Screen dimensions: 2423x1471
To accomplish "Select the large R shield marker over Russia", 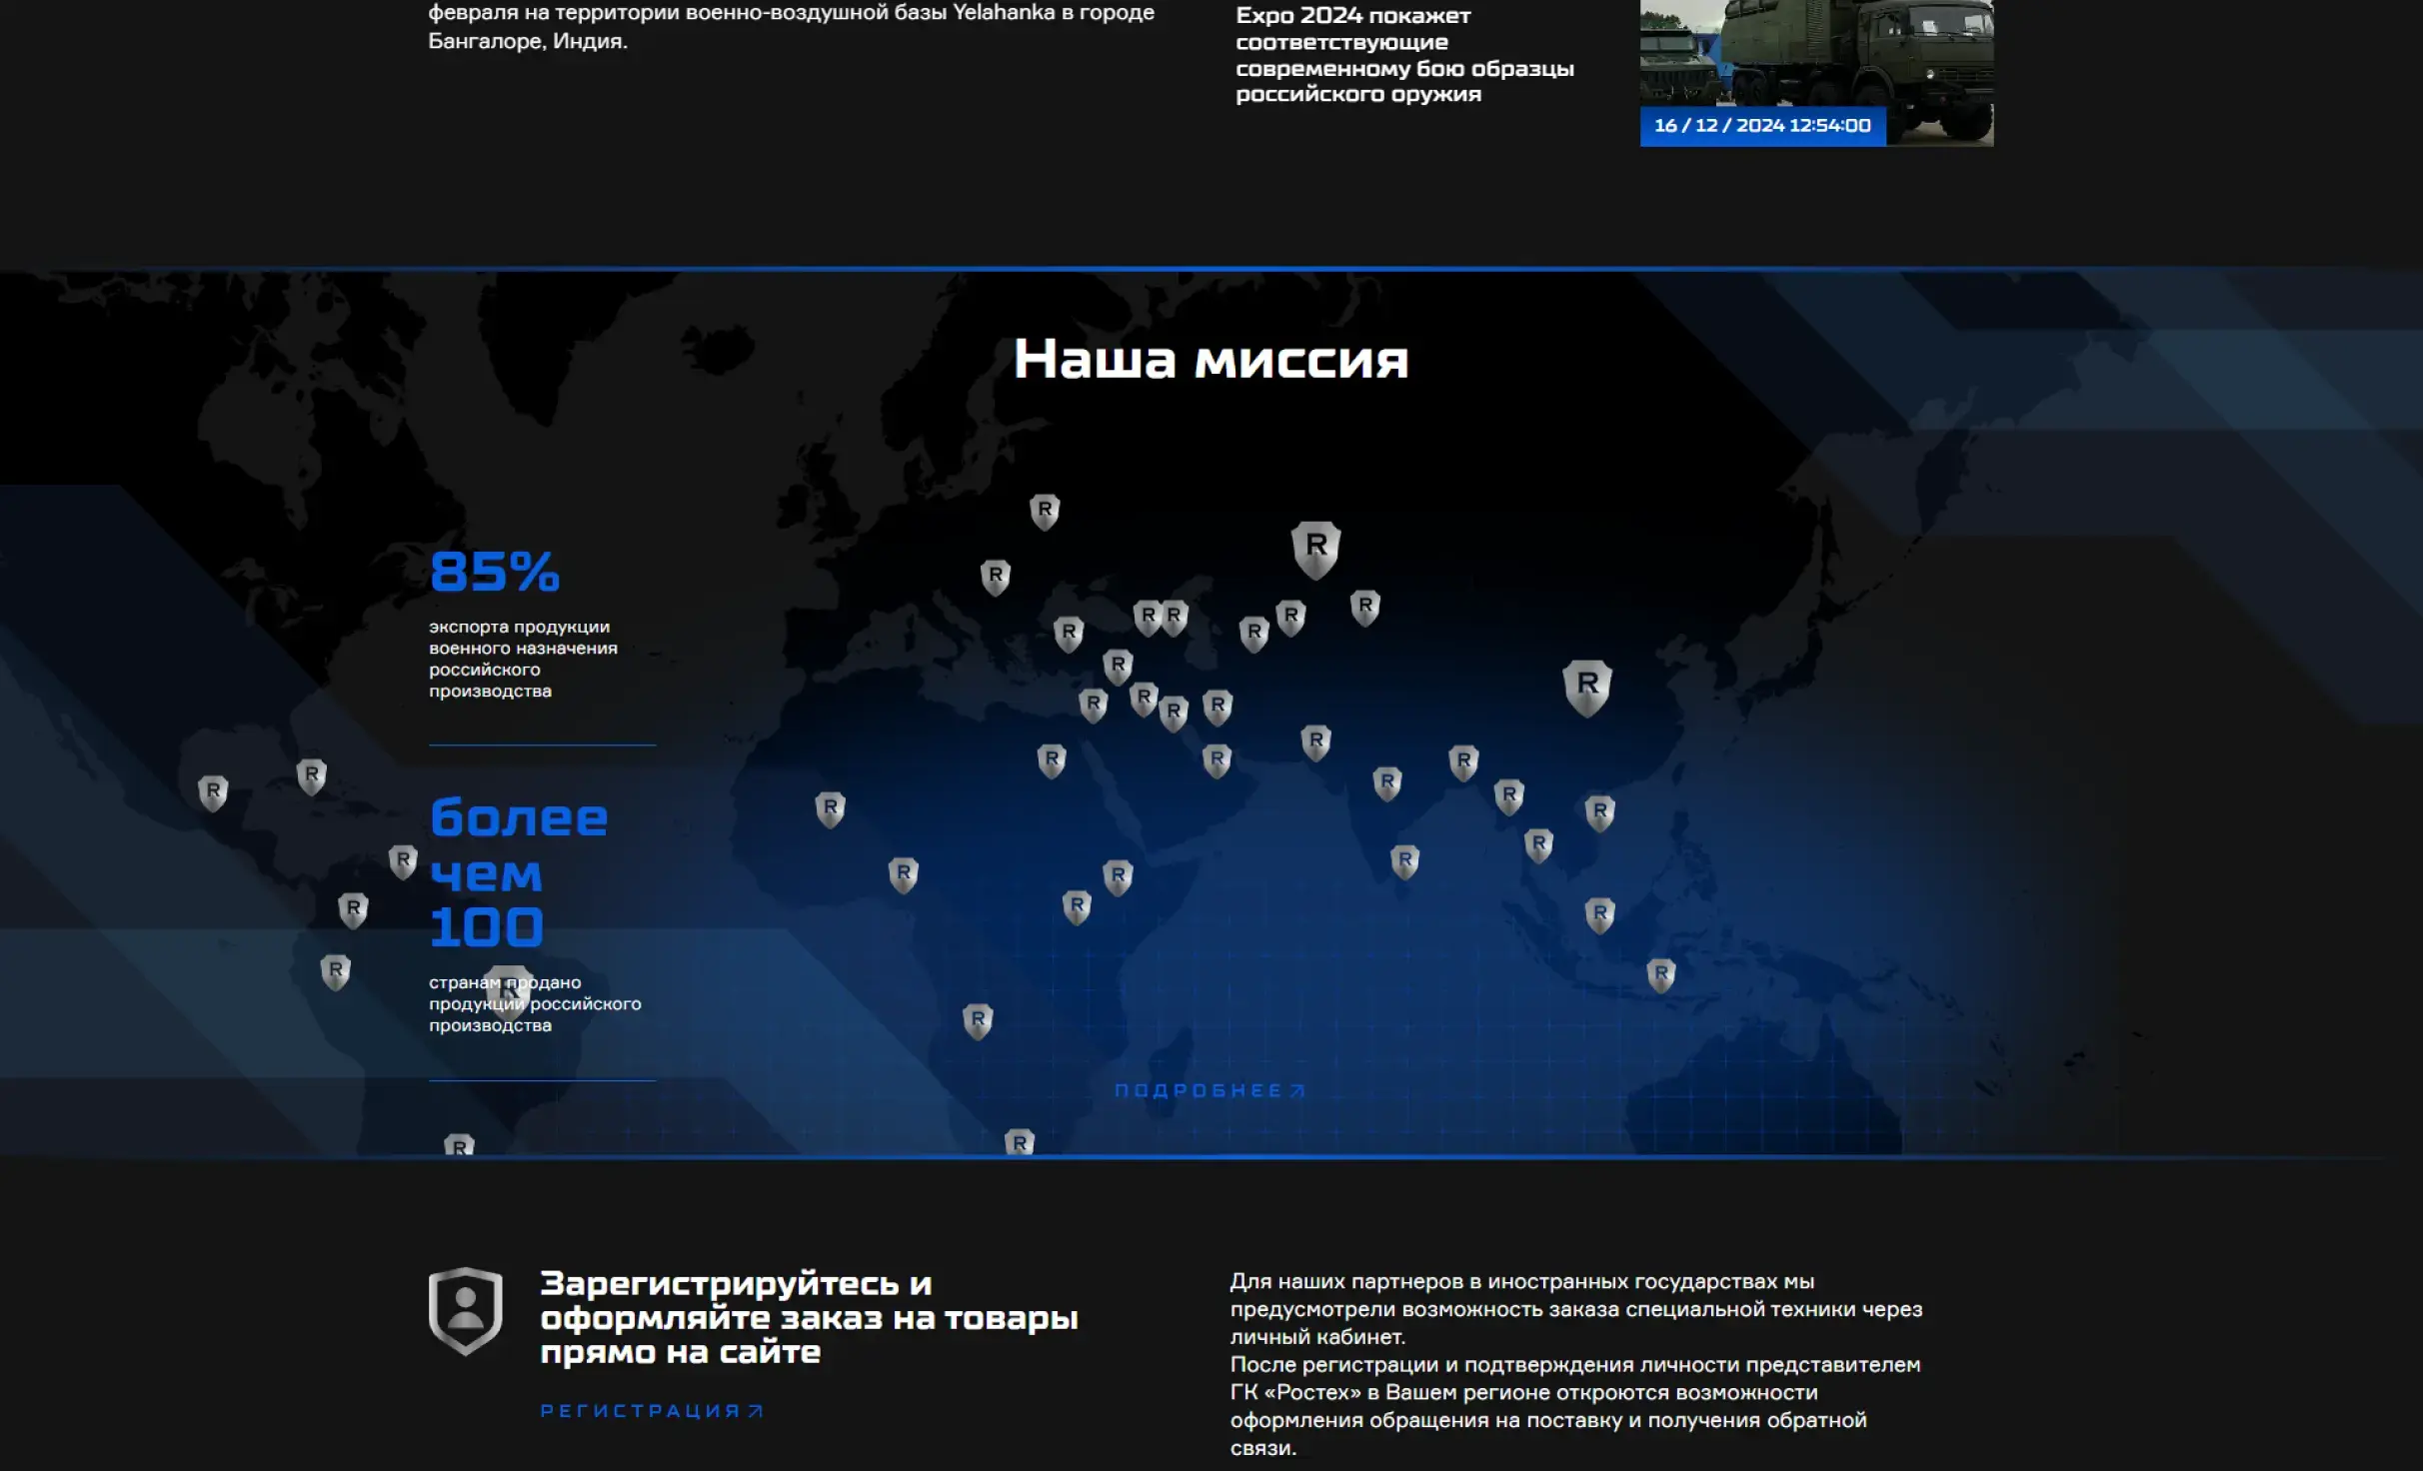I will [1315, 548].
